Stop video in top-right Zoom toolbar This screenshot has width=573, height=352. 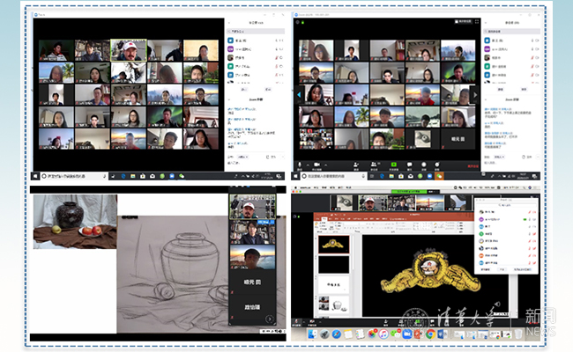[x=318, y=165]
